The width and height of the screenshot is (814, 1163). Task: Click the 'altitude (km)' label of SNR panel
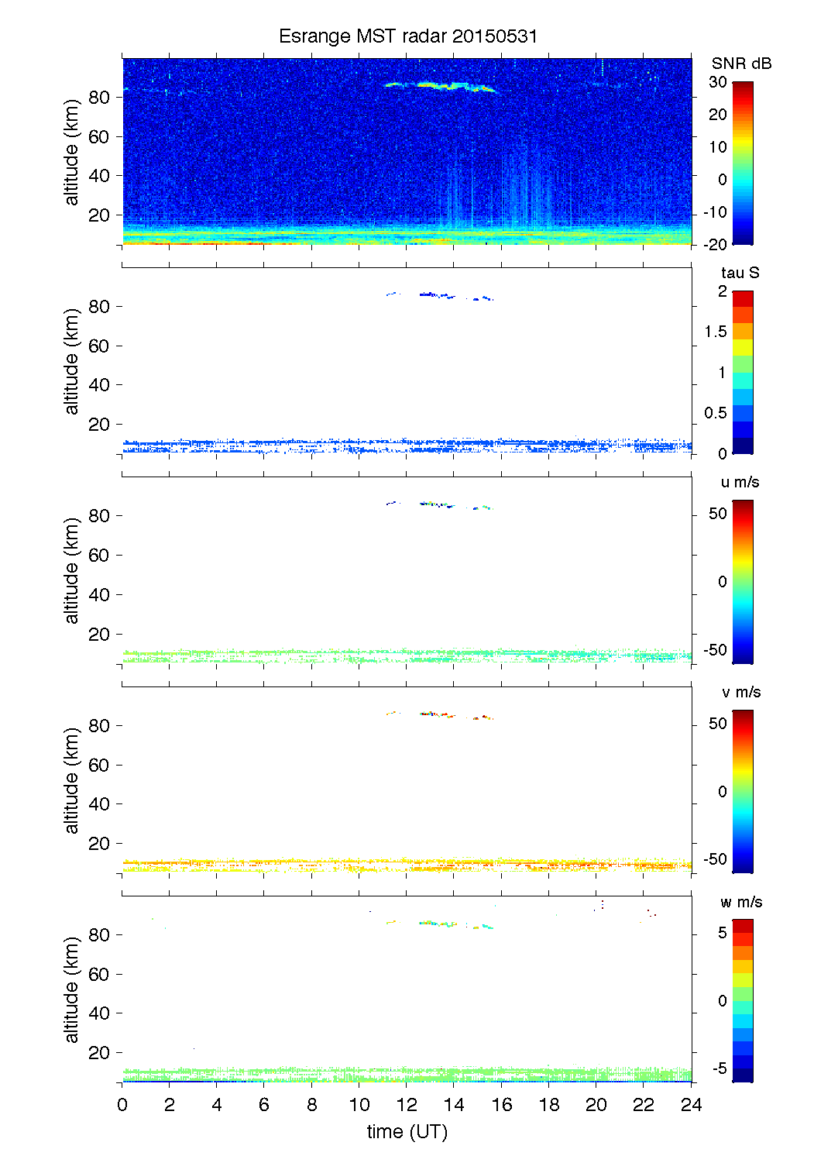point(72,152)
